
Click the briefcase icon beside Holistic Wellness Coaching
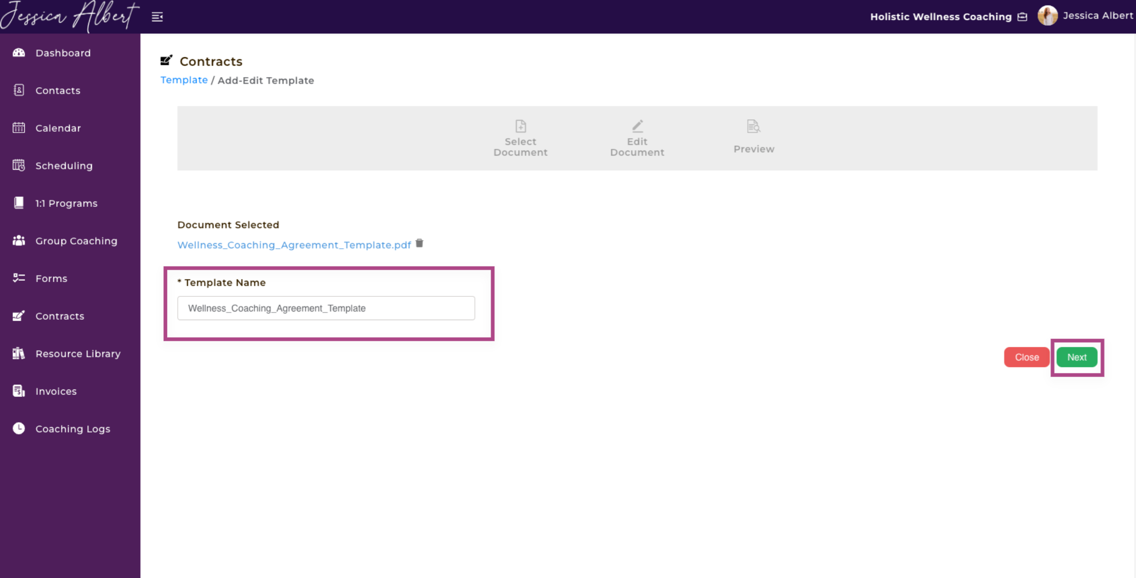pyautogui.click(x=1023, y=17)
